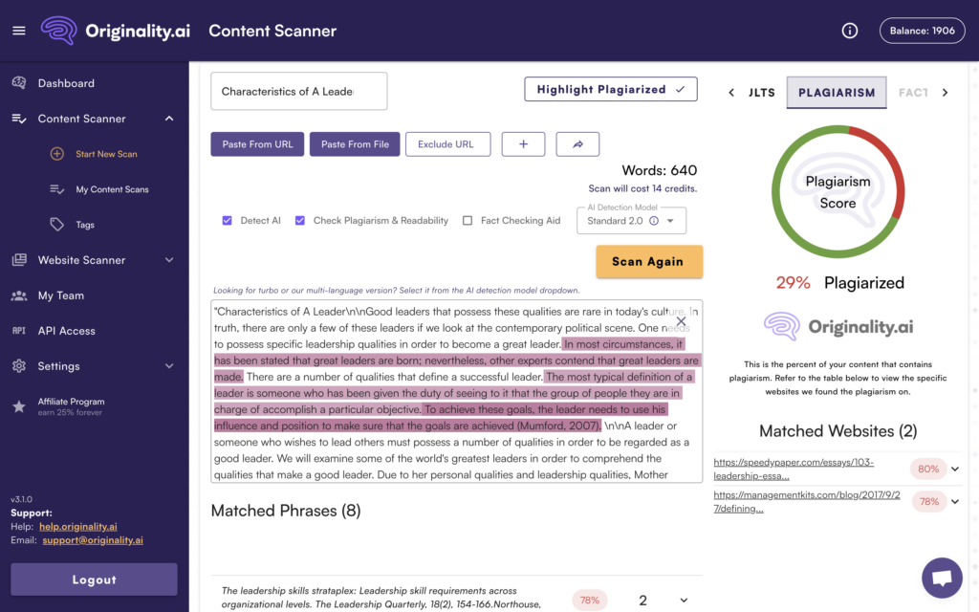Click the info icon in the top bar
The image size is (979, 612).
tap(850, 30)
